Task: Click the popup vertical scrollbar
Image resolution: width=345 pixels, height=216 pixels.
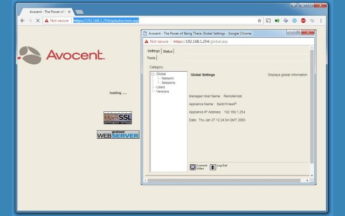Action: 312,106
